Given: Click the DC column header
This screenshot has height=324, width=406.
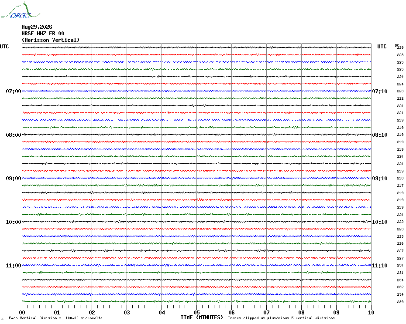Looking at the screenshot, I should pos(397,45).
